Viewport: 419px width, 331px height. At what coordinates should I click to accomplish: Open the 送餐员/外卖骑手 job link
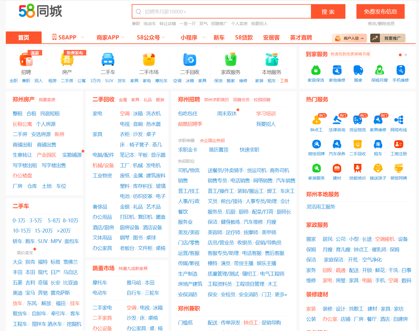click(x=225, y=170)
